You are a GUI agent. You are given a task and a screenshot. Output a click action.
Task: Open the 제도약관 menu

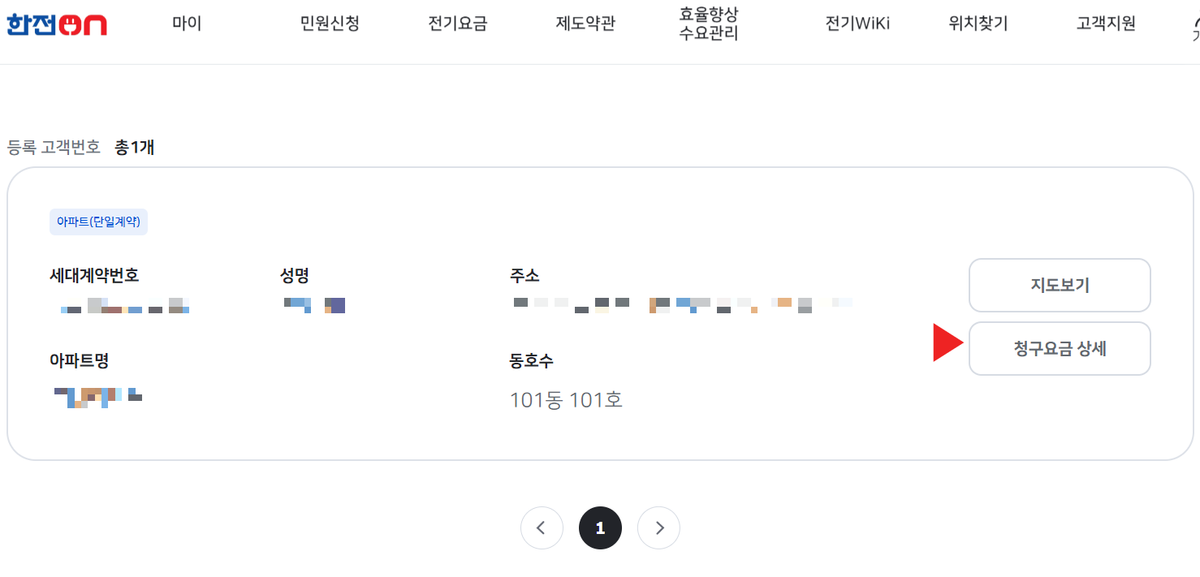pyautogui.click(x=585, y=24)
